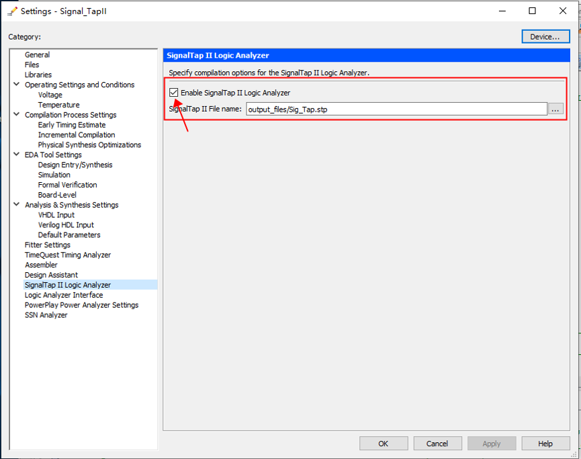
Task: Collapse Analysis & Synthesis Settings node
Action: coord(16,205)
